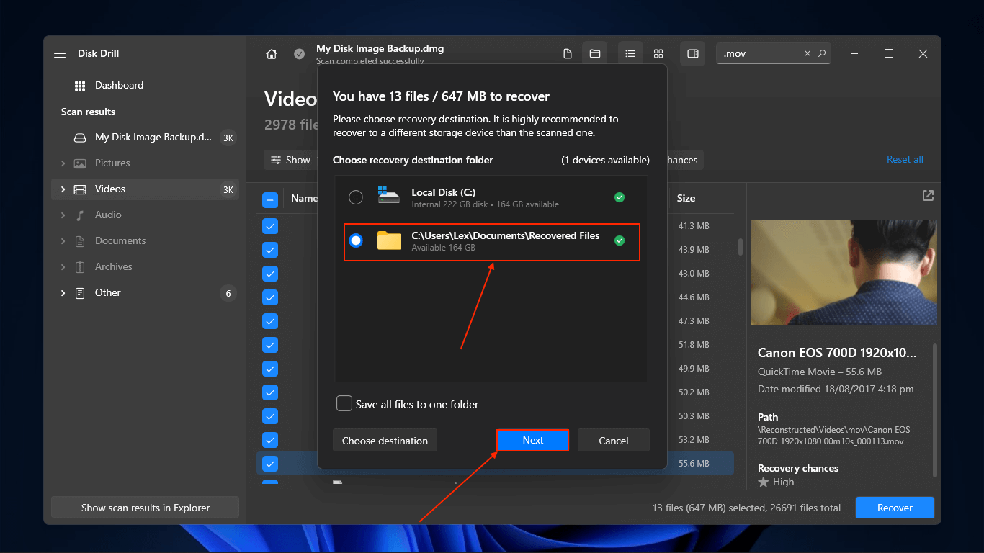Select My Disk Image Backup scan result
Viewport: 984px width, 553px height.
pos(145,137)
